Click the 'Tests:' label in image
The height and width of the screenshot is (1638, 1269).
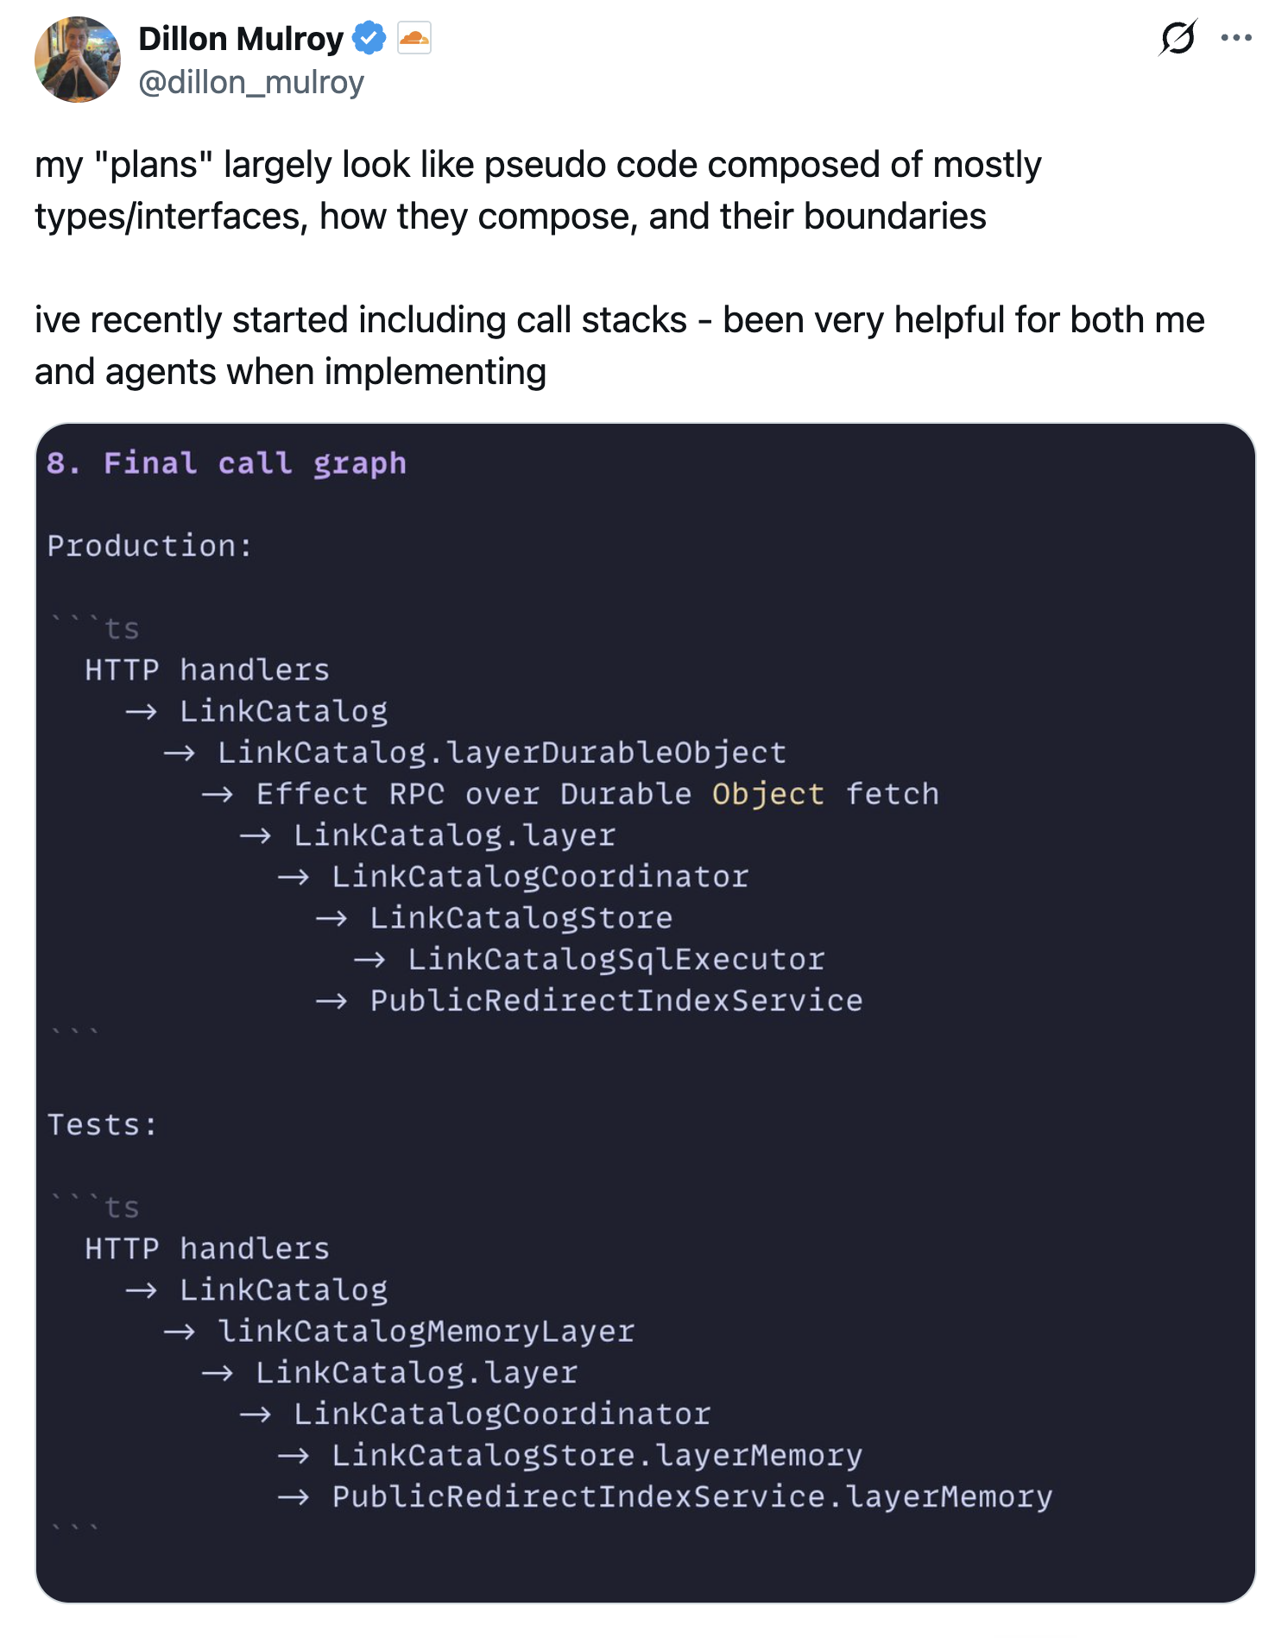(x=103, y=1125)
